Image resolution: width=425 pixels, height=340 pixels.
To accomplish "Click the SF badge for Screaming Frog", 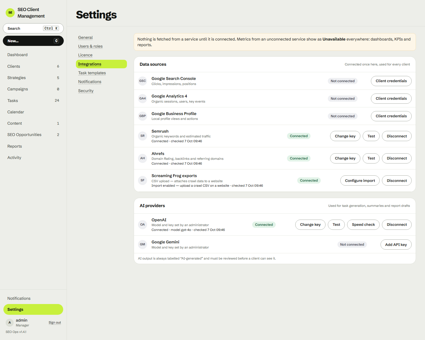I will click(x=143, y=180).
